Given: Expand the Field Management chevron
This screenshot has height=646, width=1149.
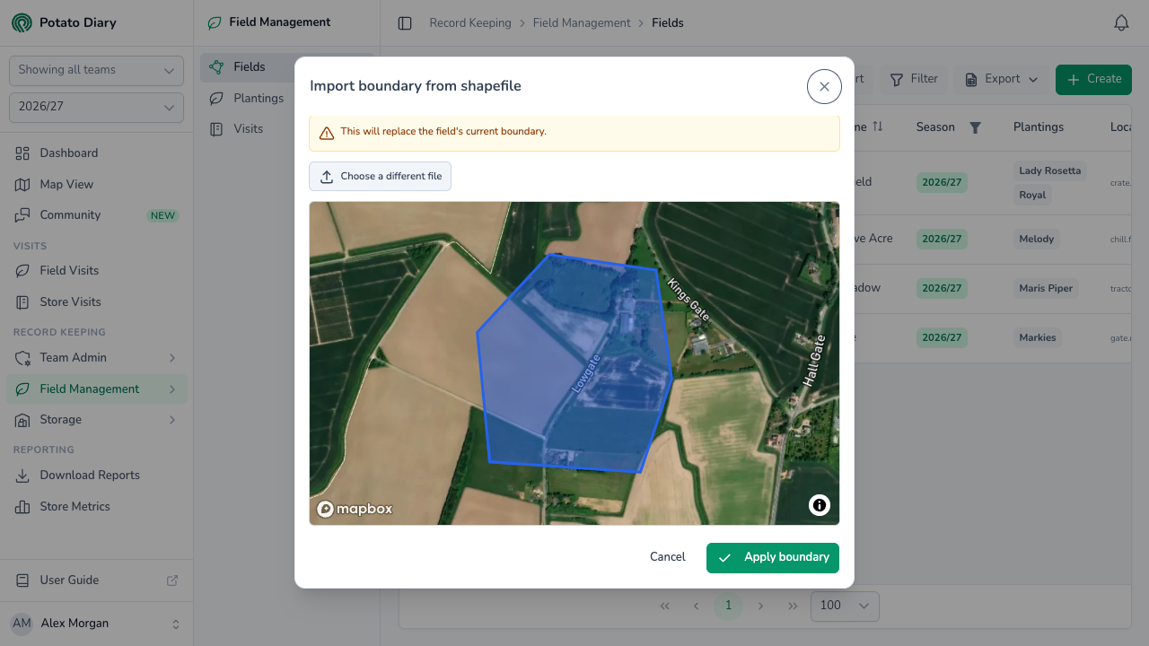Looking at the screenshot, I should [172, 389].
